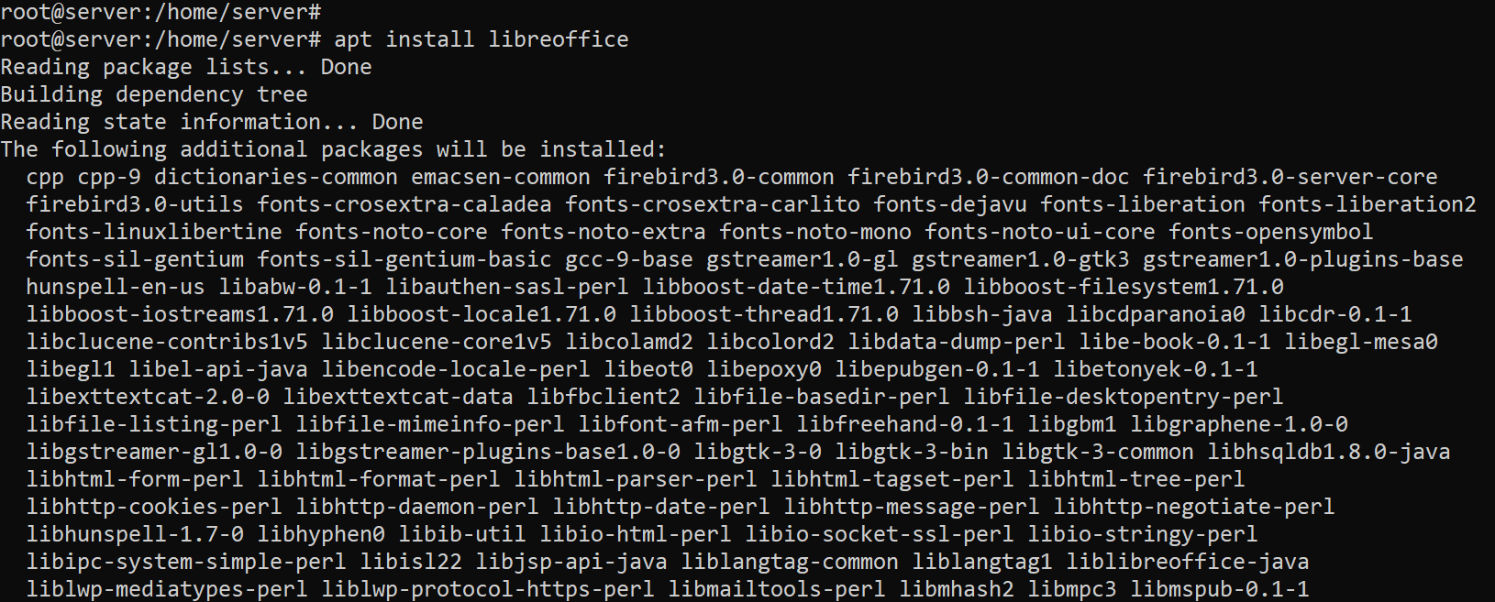Click the liblibreoffice-java package name
The image size is (1495, 602).
point(1187,562)
